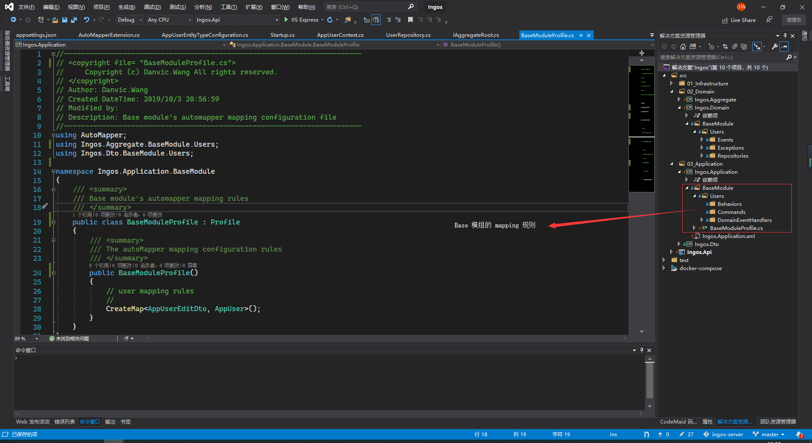Select the Ingos.Api project
The image size is (812, 443).
click(699, 252)
